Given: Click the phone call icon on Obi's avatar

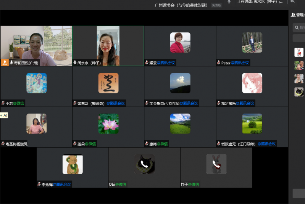Looking at the screenshot, I should click(144, 164).
